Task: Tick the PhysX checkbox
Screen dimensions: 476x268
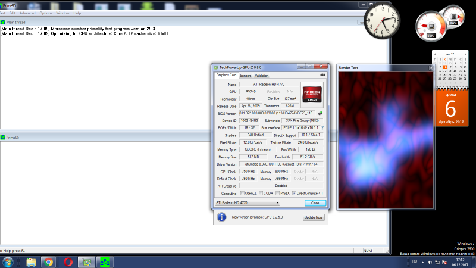Action: coord(278,193)
